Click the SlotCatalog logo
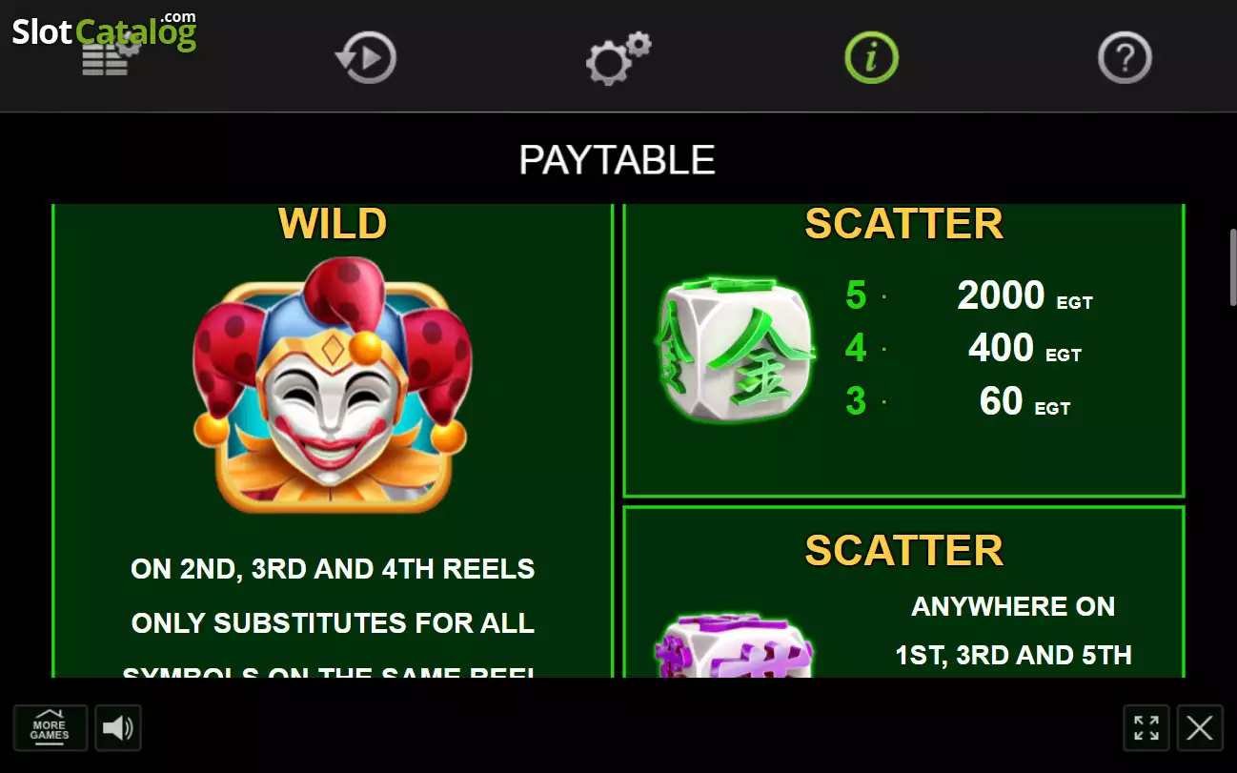1237x773 pixels. (104, 31)
